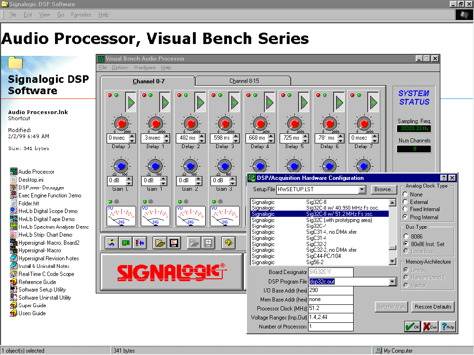Click the DSPower Debugger file icon
Viewport: 474px width, 355px height.
pyautogui.click(x=14, y=187)
